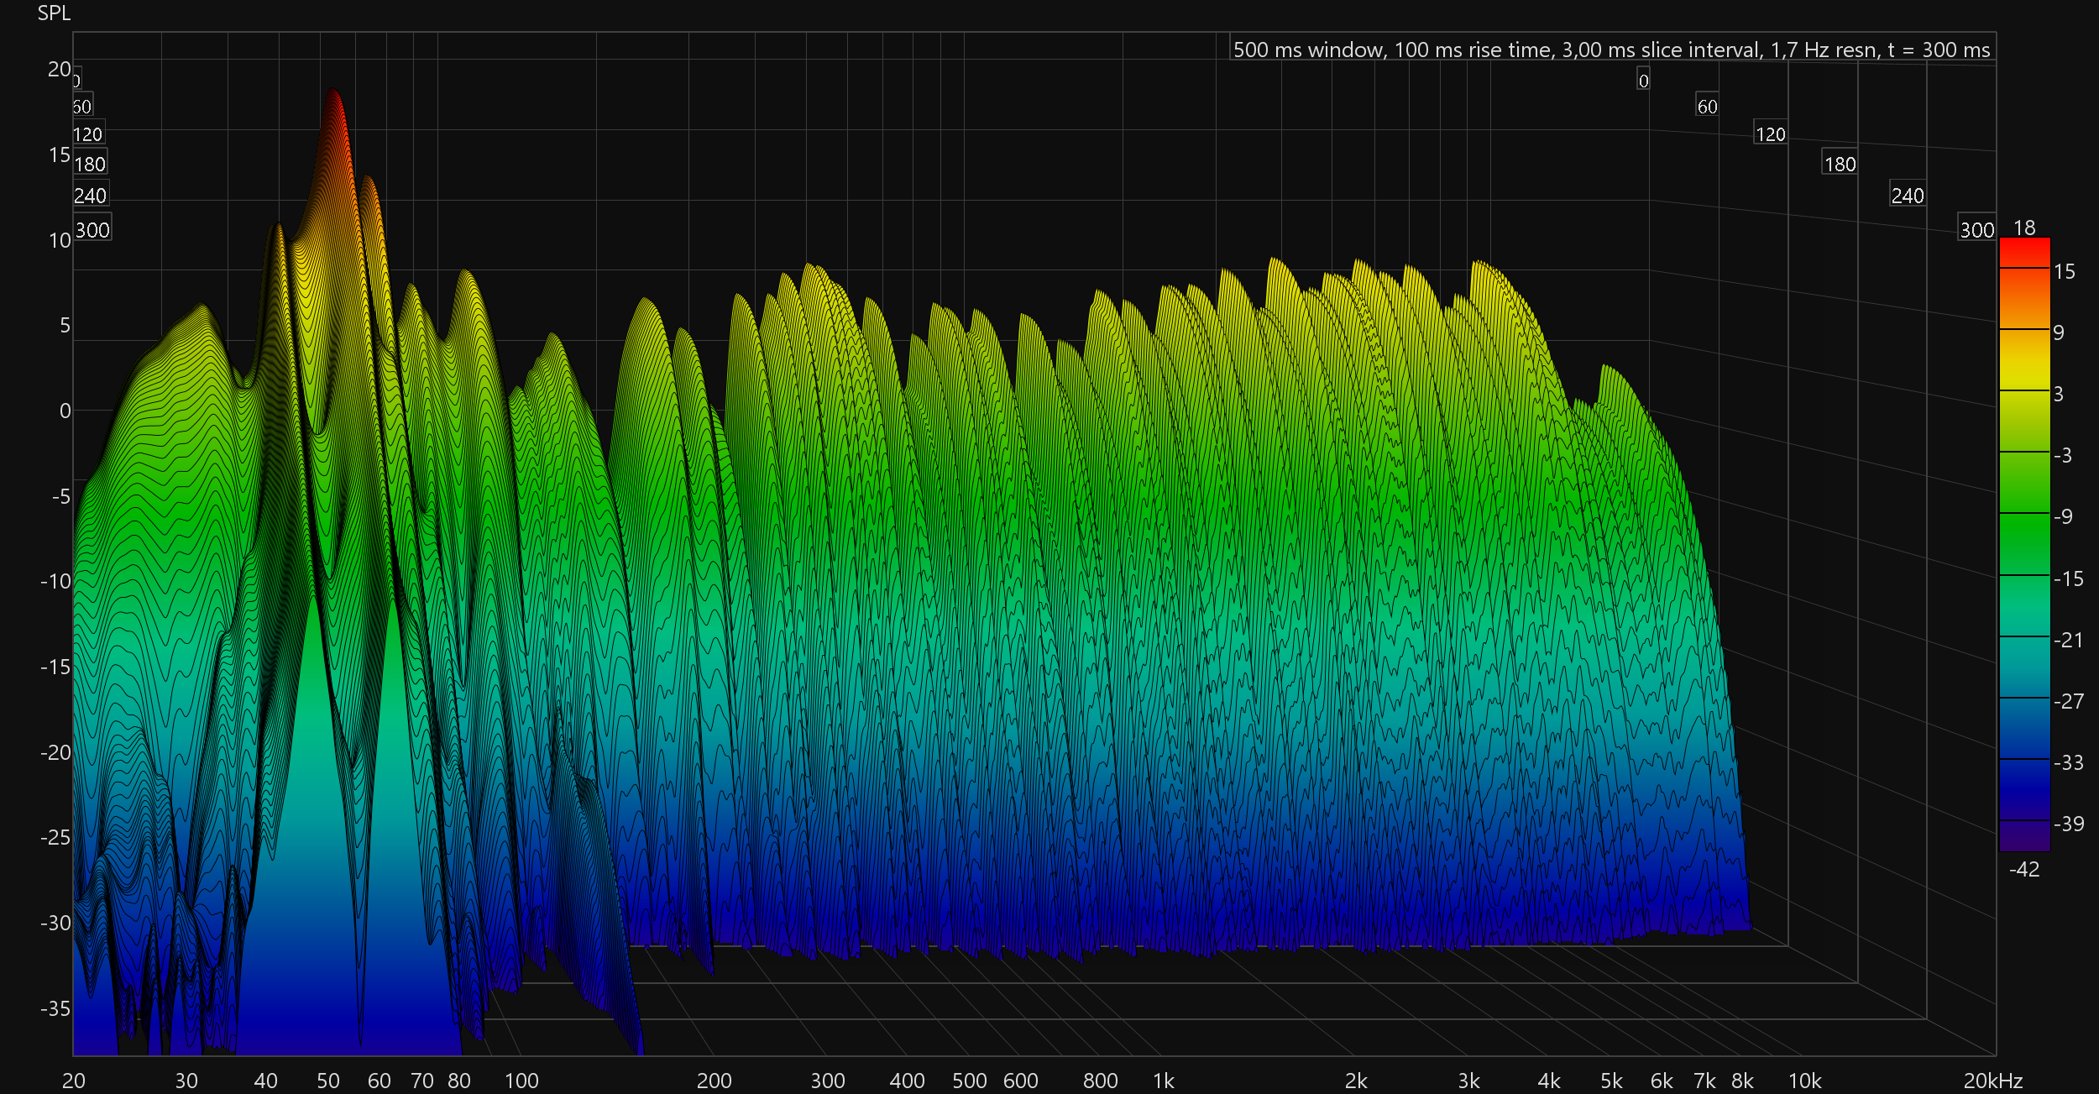Click the -21 tick on color legend
The image size is (2099, 1094).
pos(2069,640)
